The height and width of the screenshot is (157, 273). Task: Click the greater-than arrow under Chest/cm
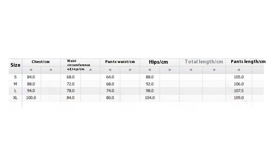point(51,70)
